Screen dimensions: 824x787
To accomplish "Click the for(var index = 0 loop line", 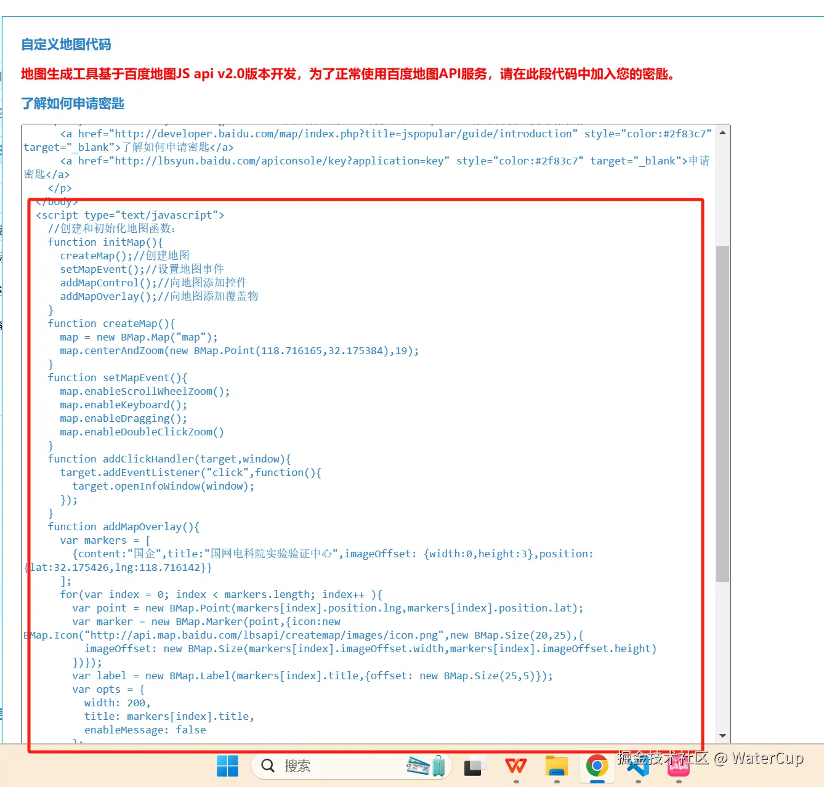I will (221, 594).
